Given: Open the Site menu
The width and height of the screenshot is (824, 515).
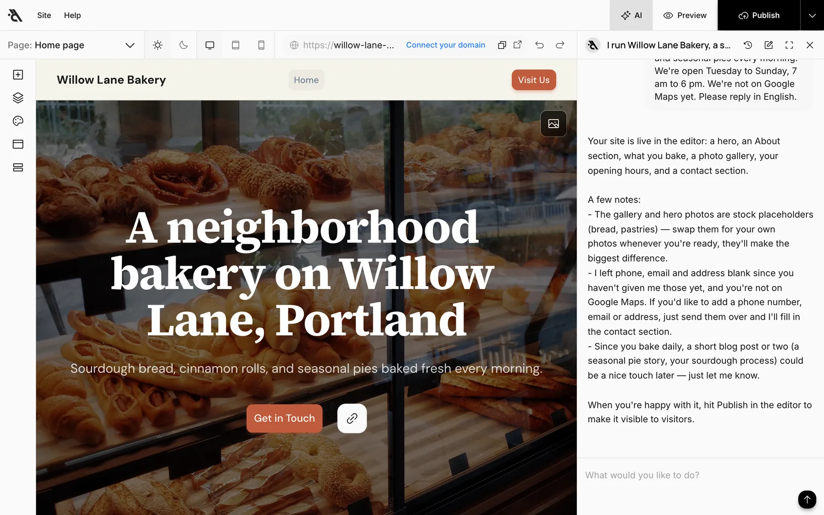Looking at the screenshot, I should click(44, 15).
